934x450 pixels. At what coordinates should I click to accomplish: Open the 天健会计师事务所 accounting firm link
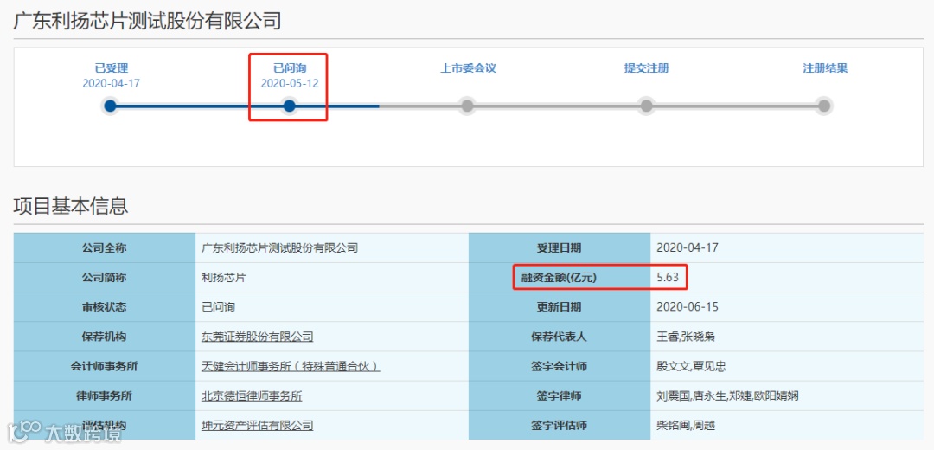pos(291,367)
